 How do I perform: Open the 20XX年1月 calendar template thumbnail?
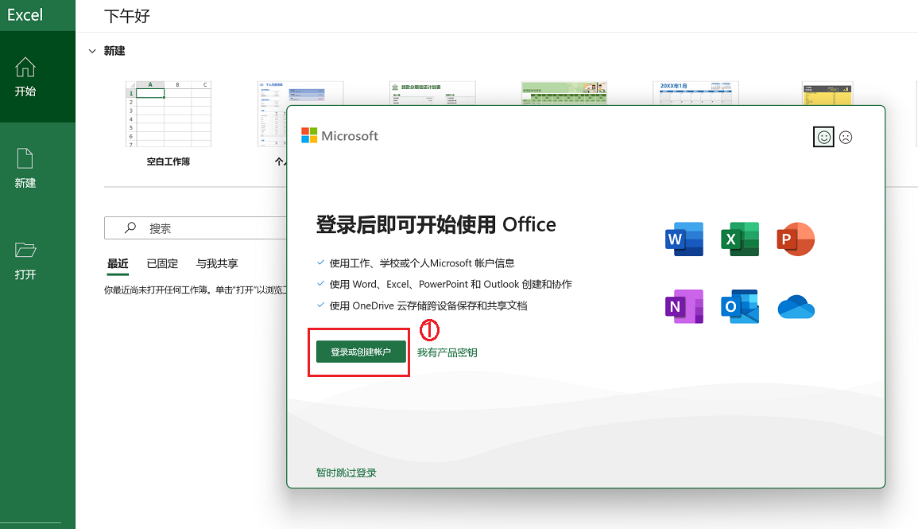click(695, 93)
